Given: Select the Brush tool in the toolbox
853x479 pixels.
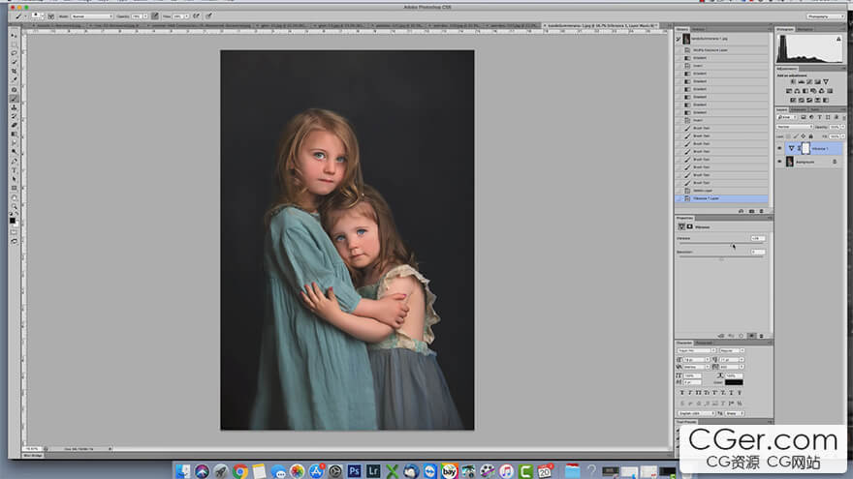Looking at the screenshot, I should coord(15,99).
